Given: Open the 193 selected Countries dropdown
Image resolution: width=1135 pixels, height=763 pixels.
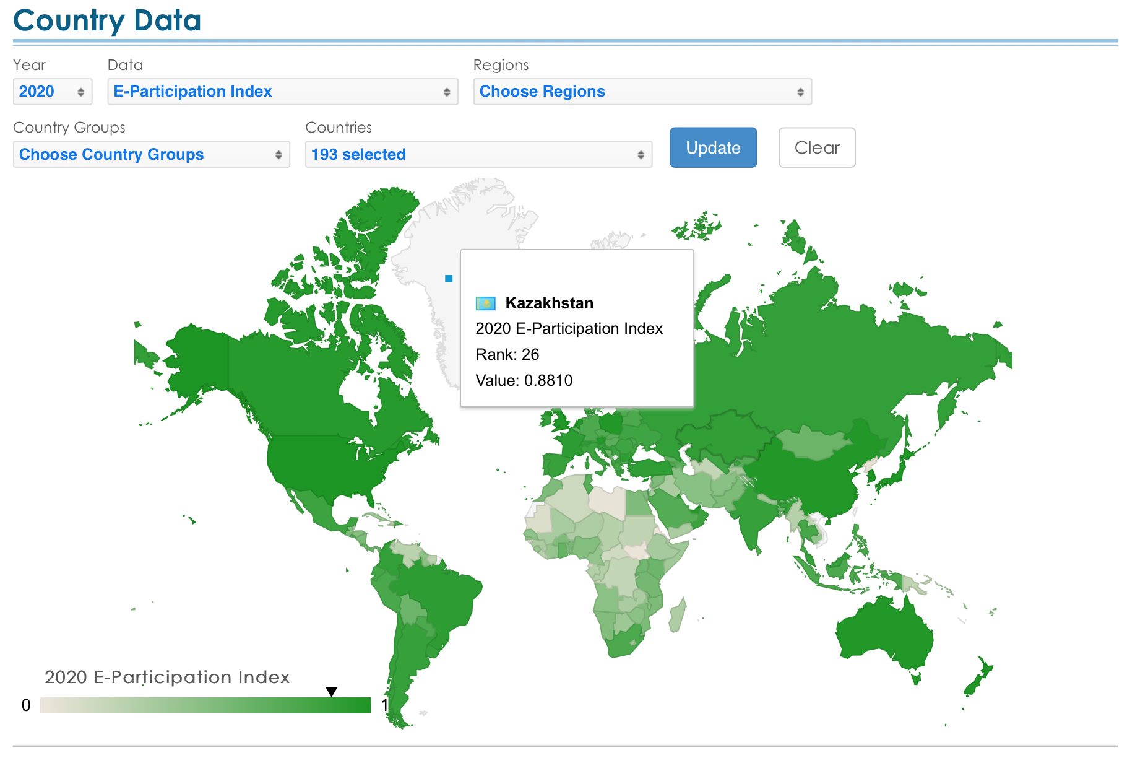Looking at the screenshot, I should click(478, 155).
